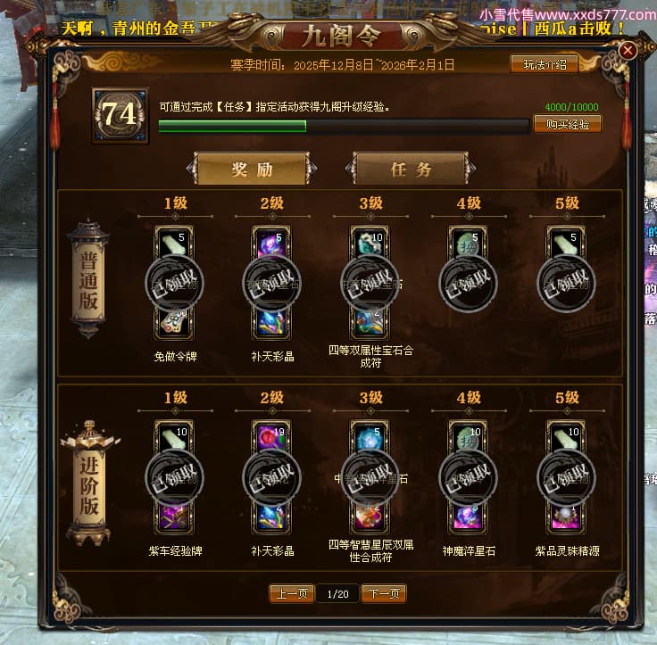Image resolution: width=657 pixels, height=645 pixels.
Task: Click the 紫品灵珠精源 icon in 进阶版 5级
Action: tap(566, 518)
